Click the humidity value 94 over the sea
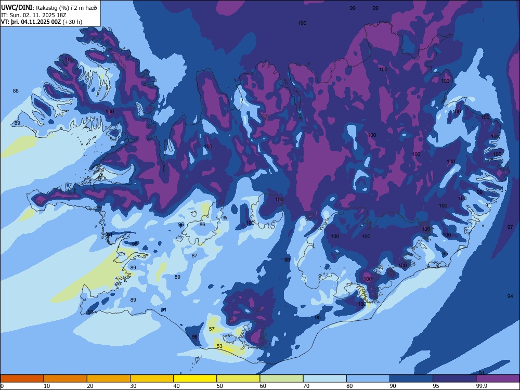The width and height of the screenshot is (520, 390). coord(510,296)
